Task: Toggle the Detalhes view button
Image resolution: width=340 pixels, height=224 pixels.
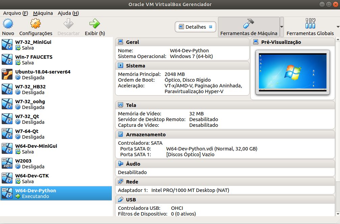Action: (x=192, y=27)
